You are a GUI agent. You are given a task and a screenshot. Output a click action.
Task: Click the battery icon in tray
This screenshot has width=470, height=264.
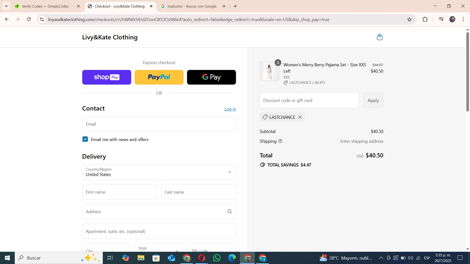click(x=403, y=258)
